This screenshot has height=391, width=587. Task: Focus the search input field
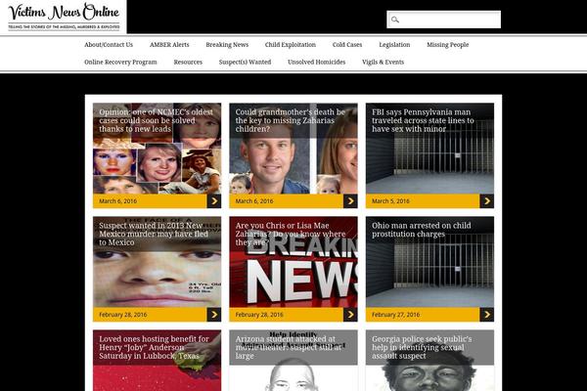[443, 20]
